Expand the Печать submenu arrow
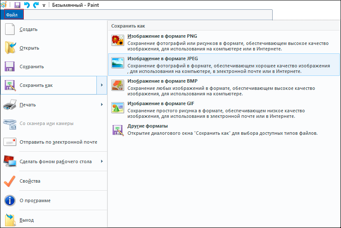Image resolution: width=341 pixels, height=228 pixels. 101,104
